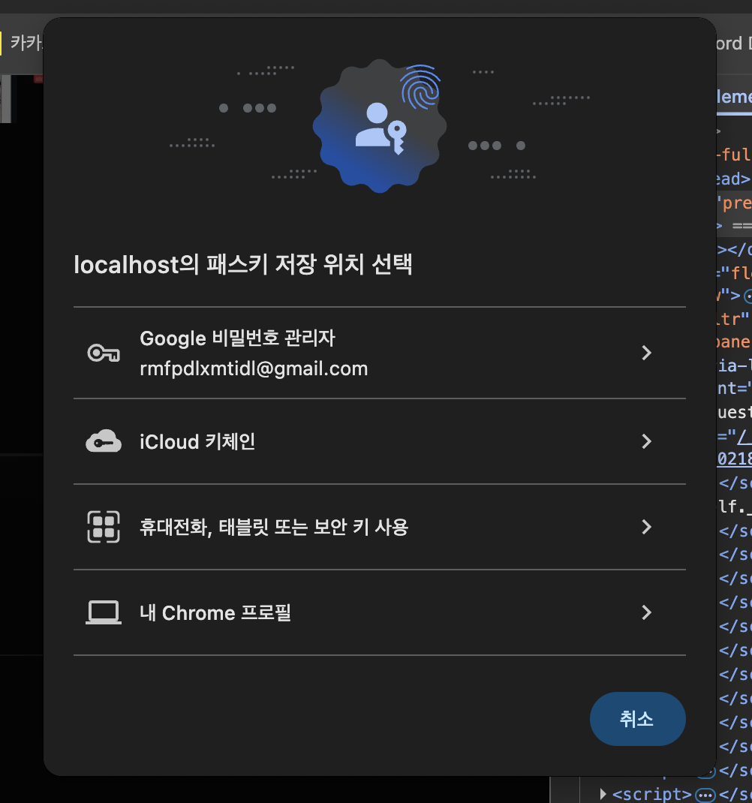This screenshot has height=803, width=752.
Task: Open chevron on 휴대전화, 태블릿 row
Action: coord(646,527)
